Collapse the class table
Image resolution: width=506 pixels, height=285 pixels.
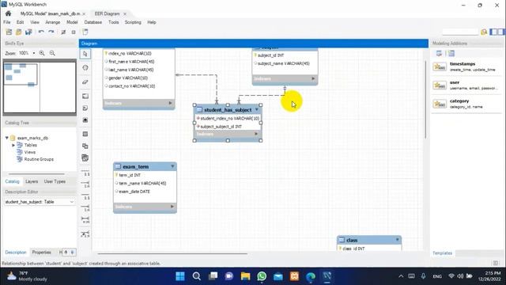tap(397, 240)
